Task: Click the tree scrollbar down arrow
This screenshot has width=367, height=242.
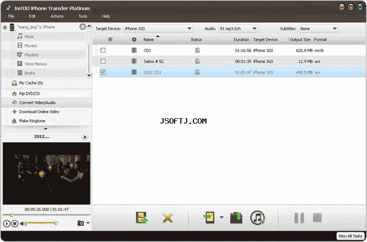Action: pyautogui.click(x=89, y=76)
